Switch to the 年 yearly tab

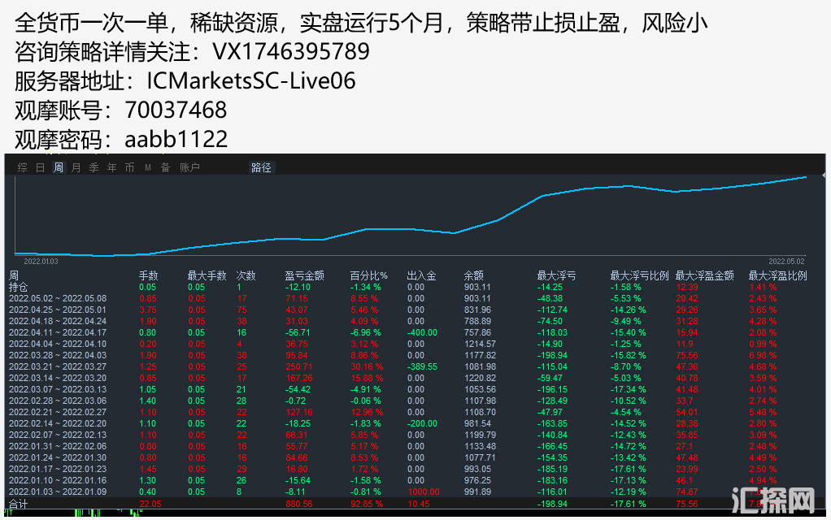pos(111,167)
